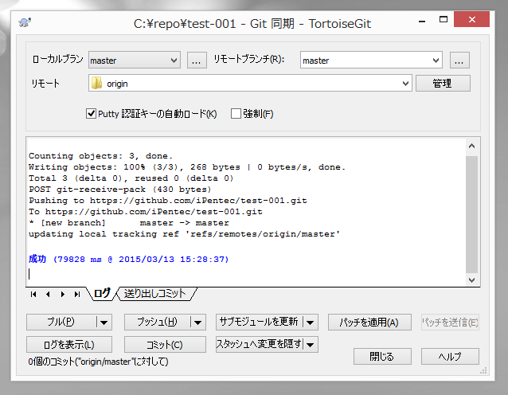Click the '[new branch] master -> master' line

point(129,223)
